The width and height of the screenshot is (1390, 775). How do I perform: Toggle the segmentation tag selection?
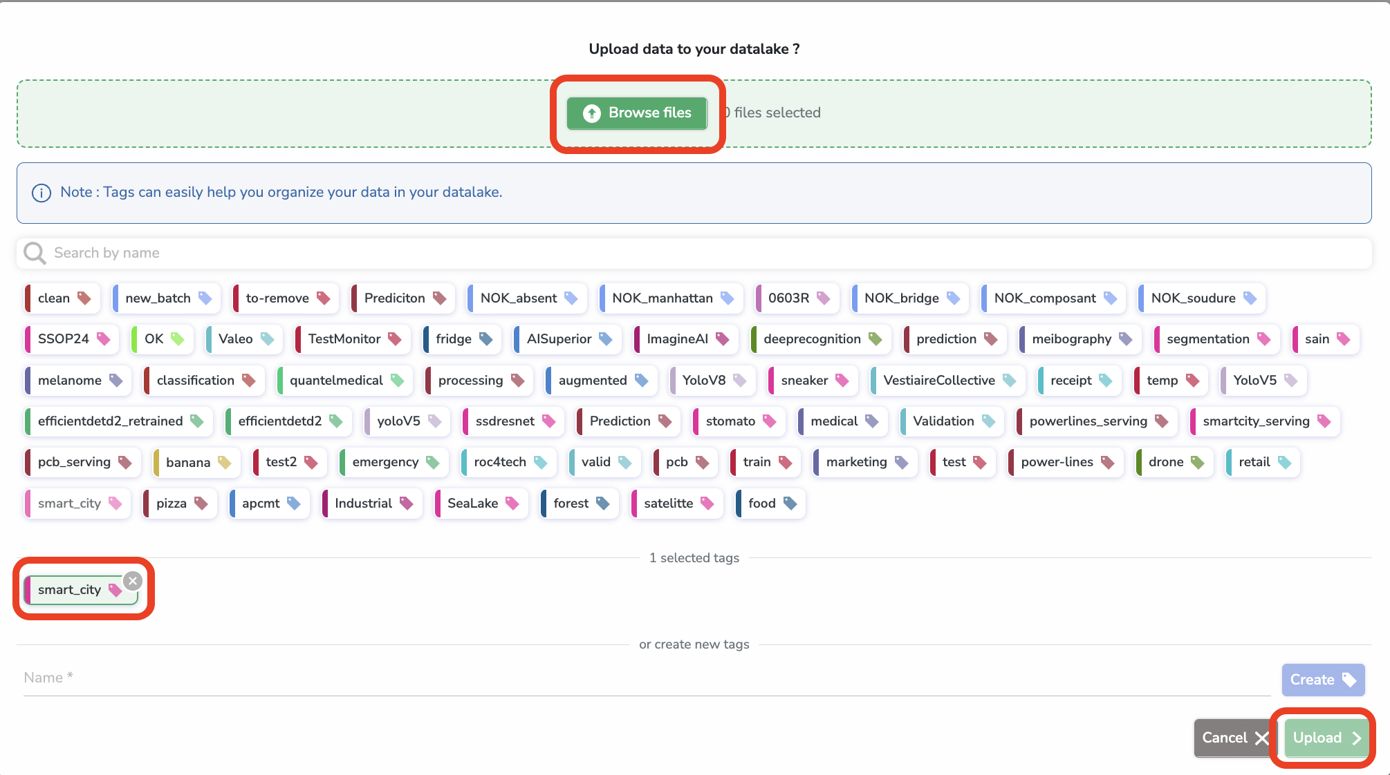pos(1215,338)
